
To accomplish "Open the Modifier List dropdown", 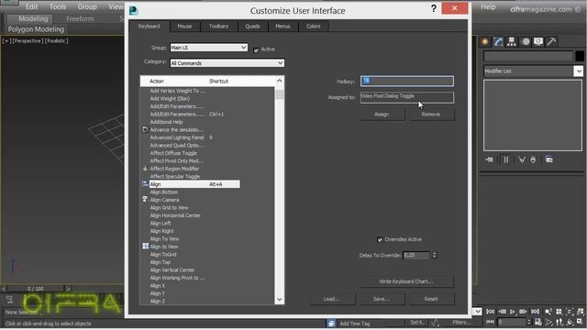I will click(x=533, y=71).
